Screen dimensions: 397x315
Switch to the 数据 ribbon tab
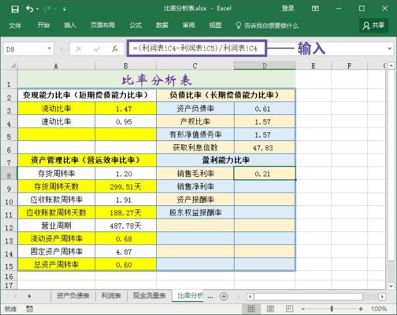click(x=162, y=25)
